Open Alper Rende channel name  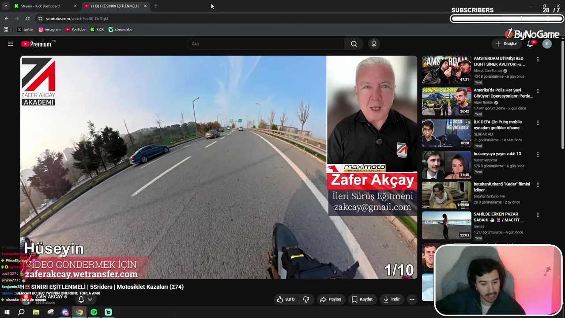tap(484, 102)
